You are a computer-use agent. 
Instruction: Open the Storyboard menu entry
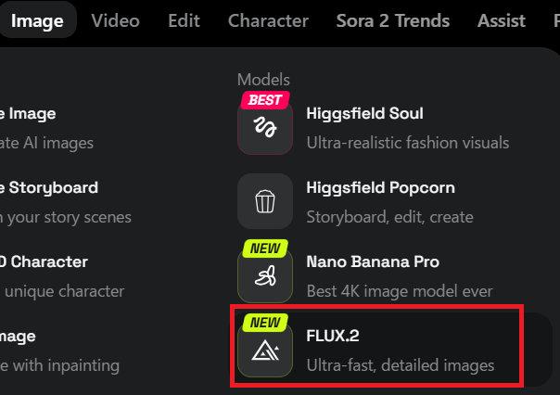point(53,187)
